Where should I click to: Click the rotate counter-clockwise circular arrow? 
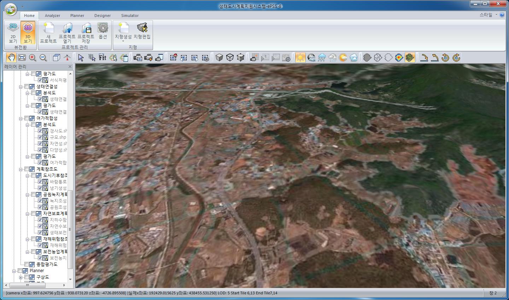tap(445, 58)
